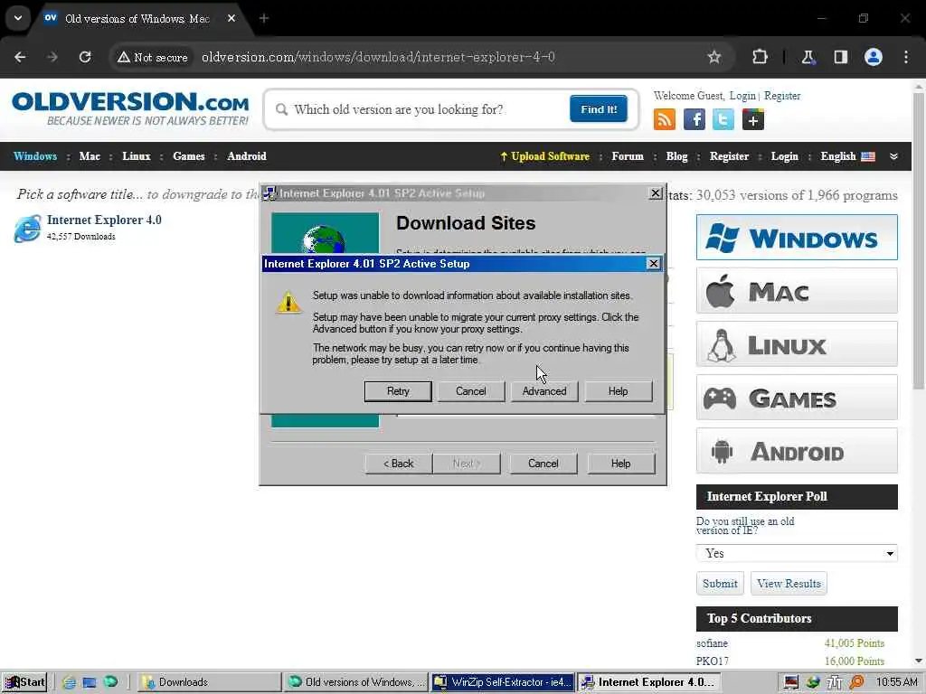Open the Linux menu item
Screen dimensions: 926x694
coord(137,156)
